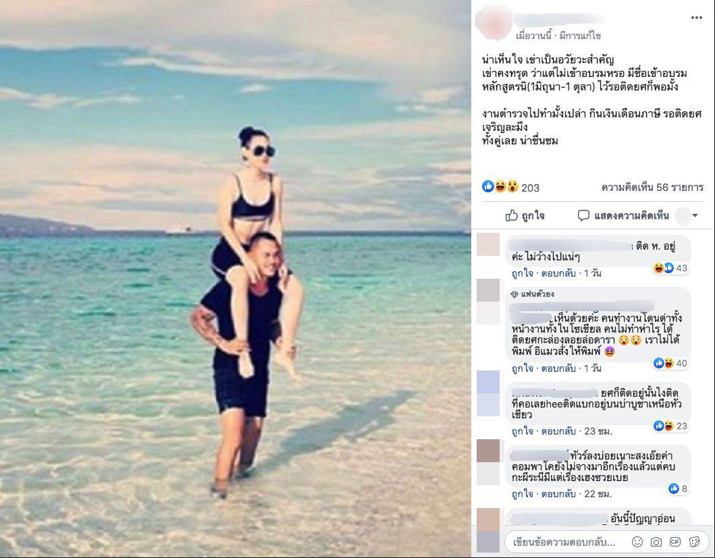The image size is (715, 558).
Task: Attach a photo using the camera icon
Action: click(x=656, y=542)
